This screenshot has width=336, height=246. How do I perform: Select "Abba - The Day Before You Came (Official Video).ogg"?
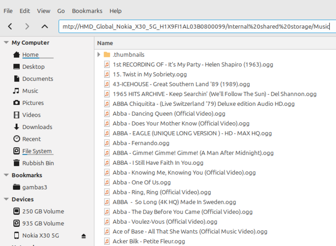click(182, 212)
